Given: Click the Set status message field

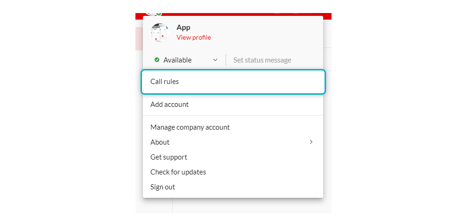Looking at the screenshot, I should point(262,60).
